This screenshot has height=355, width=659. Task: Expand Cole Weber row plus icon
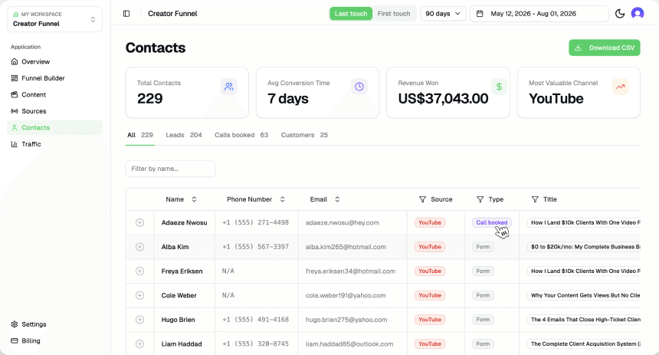(140, 295)
